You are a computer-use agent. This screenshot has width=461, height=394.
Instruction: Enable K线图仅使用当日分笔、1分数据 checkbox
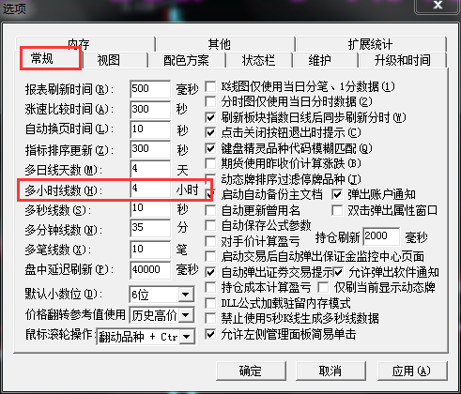click(210, 86)
